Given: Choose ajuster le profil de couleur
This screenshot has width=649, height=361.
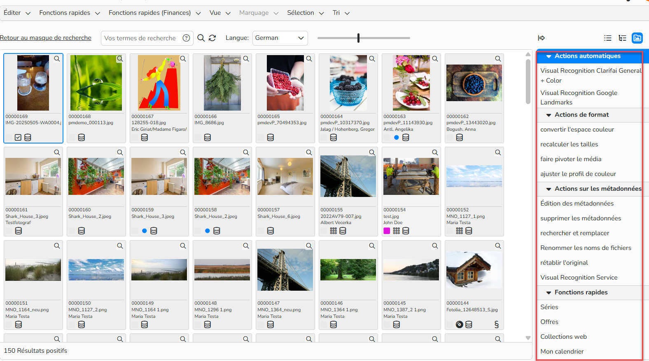Looking at the screenshot, I should pyautogui.click(x=578, y=174).
